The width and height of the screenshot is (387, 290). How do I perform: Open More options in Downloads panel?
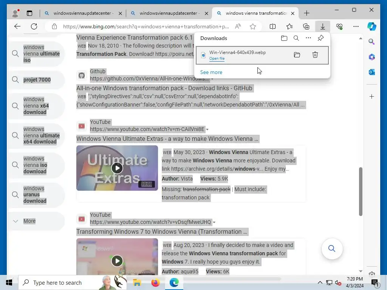pyautogui.click(x=308, y=38)
